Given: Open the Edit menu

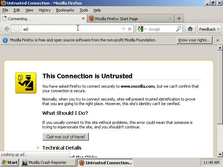Looking at the screenshot, I should click(x=17, y=10).
